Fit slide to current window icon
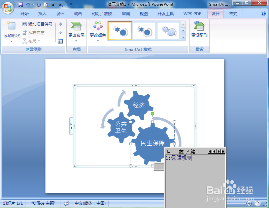 [x=257, y=203]
